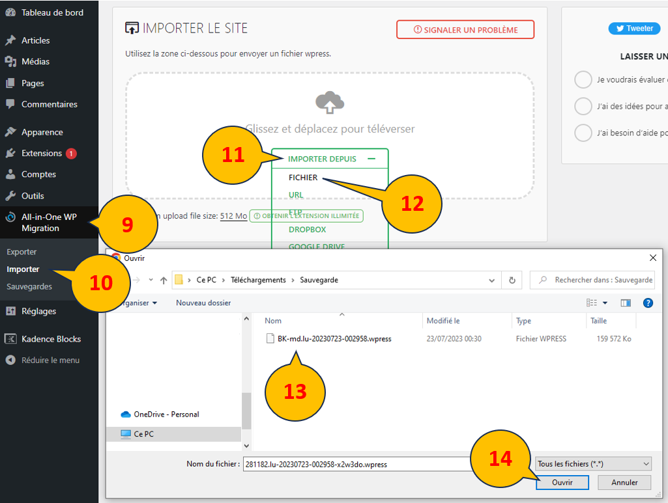Click Annuler to cancel the dialog
This screenshot has height=503, width=668.
[x=624, y=482]
